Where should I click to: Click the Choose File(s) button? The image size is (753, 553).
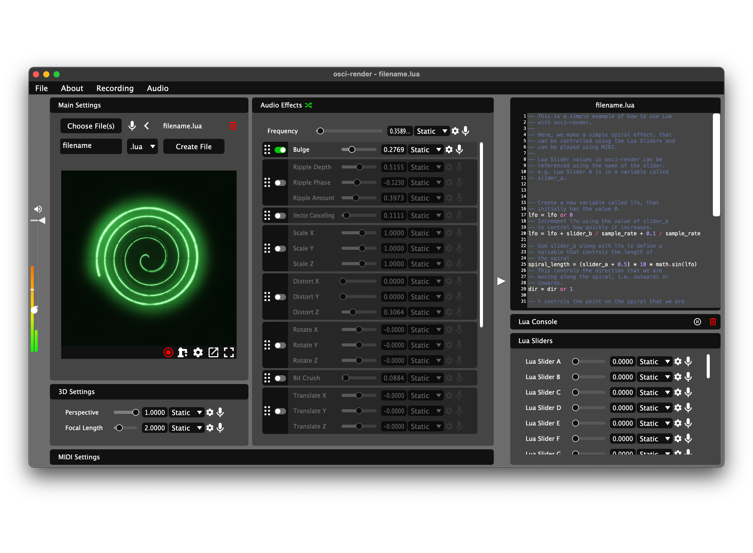(91, 126)
